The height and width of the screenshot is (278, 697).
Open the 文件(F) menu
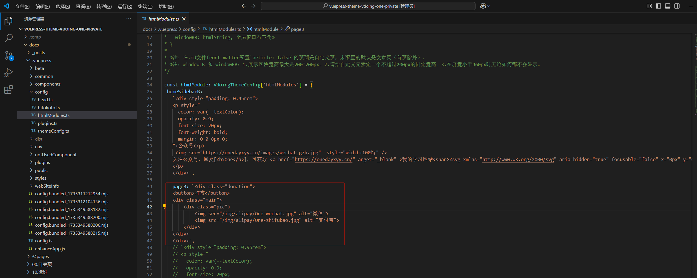pyautogui.click(x=22, y=6)
